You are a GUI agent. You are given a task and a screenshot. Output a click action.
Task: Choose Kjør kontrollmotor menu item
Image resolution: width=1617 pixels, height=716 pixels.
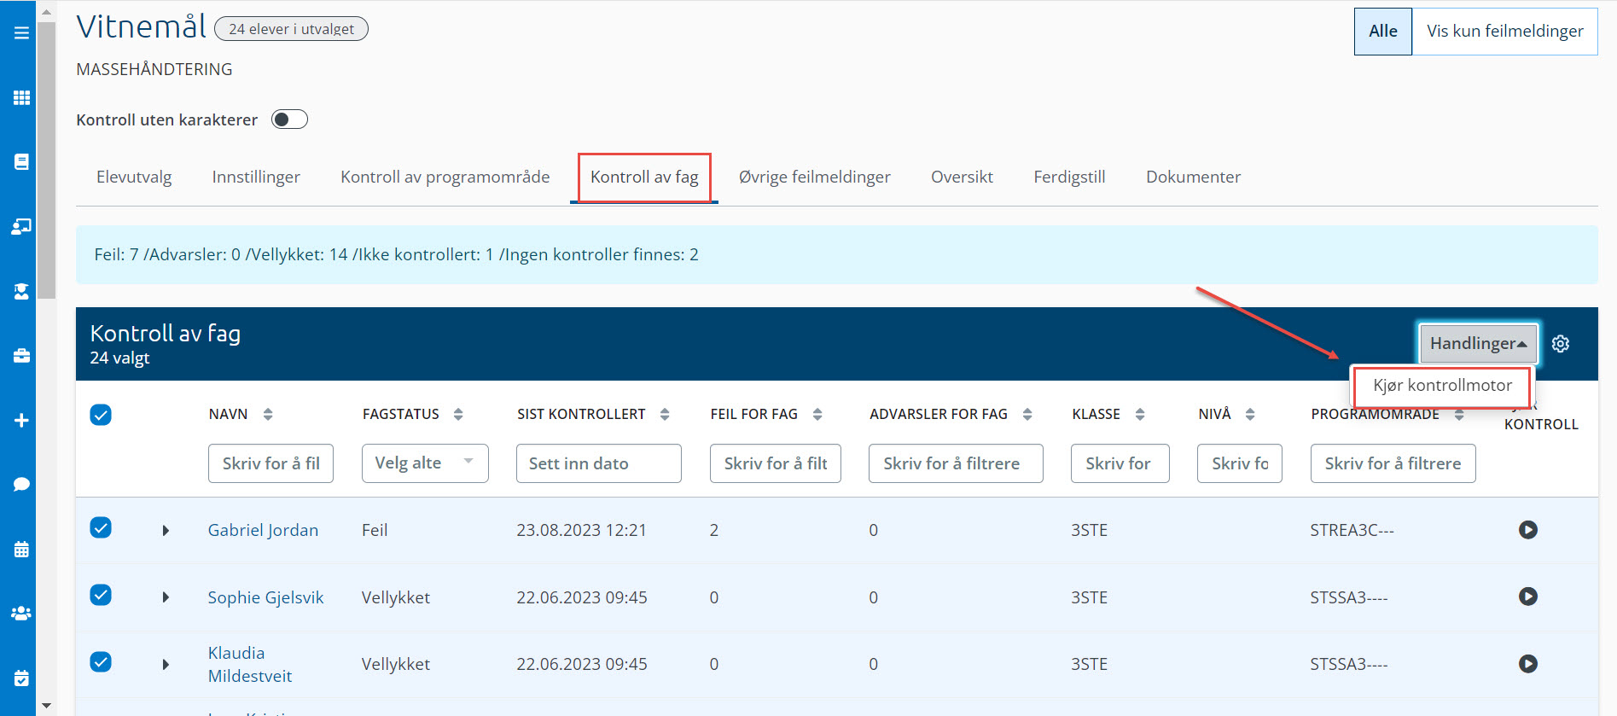1443,385
